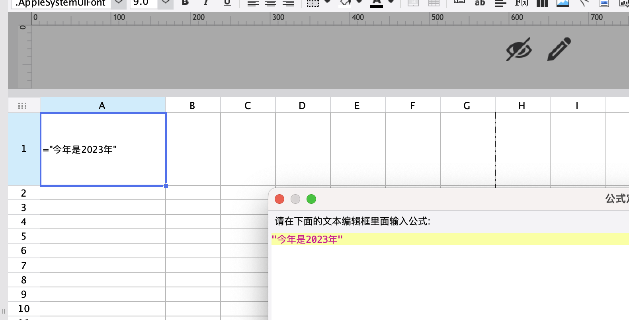Viewport: 629px width, 320px height.
Task: Toggle italic formatting in the toolbar
Action: tap(206, 2)
